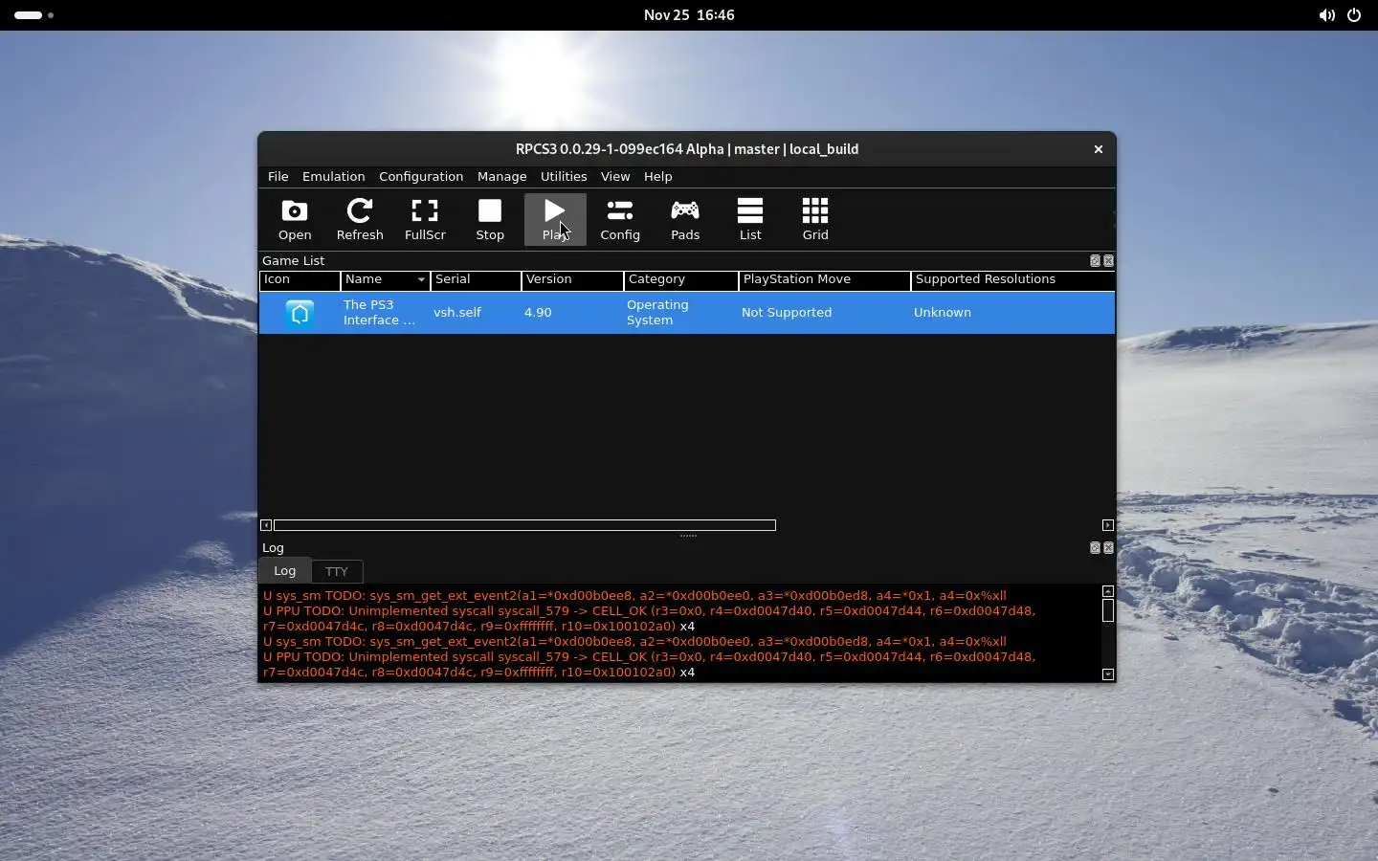Click the Play toolbar button
This screenshot has height=861, width=1378.
pos(555,220)
